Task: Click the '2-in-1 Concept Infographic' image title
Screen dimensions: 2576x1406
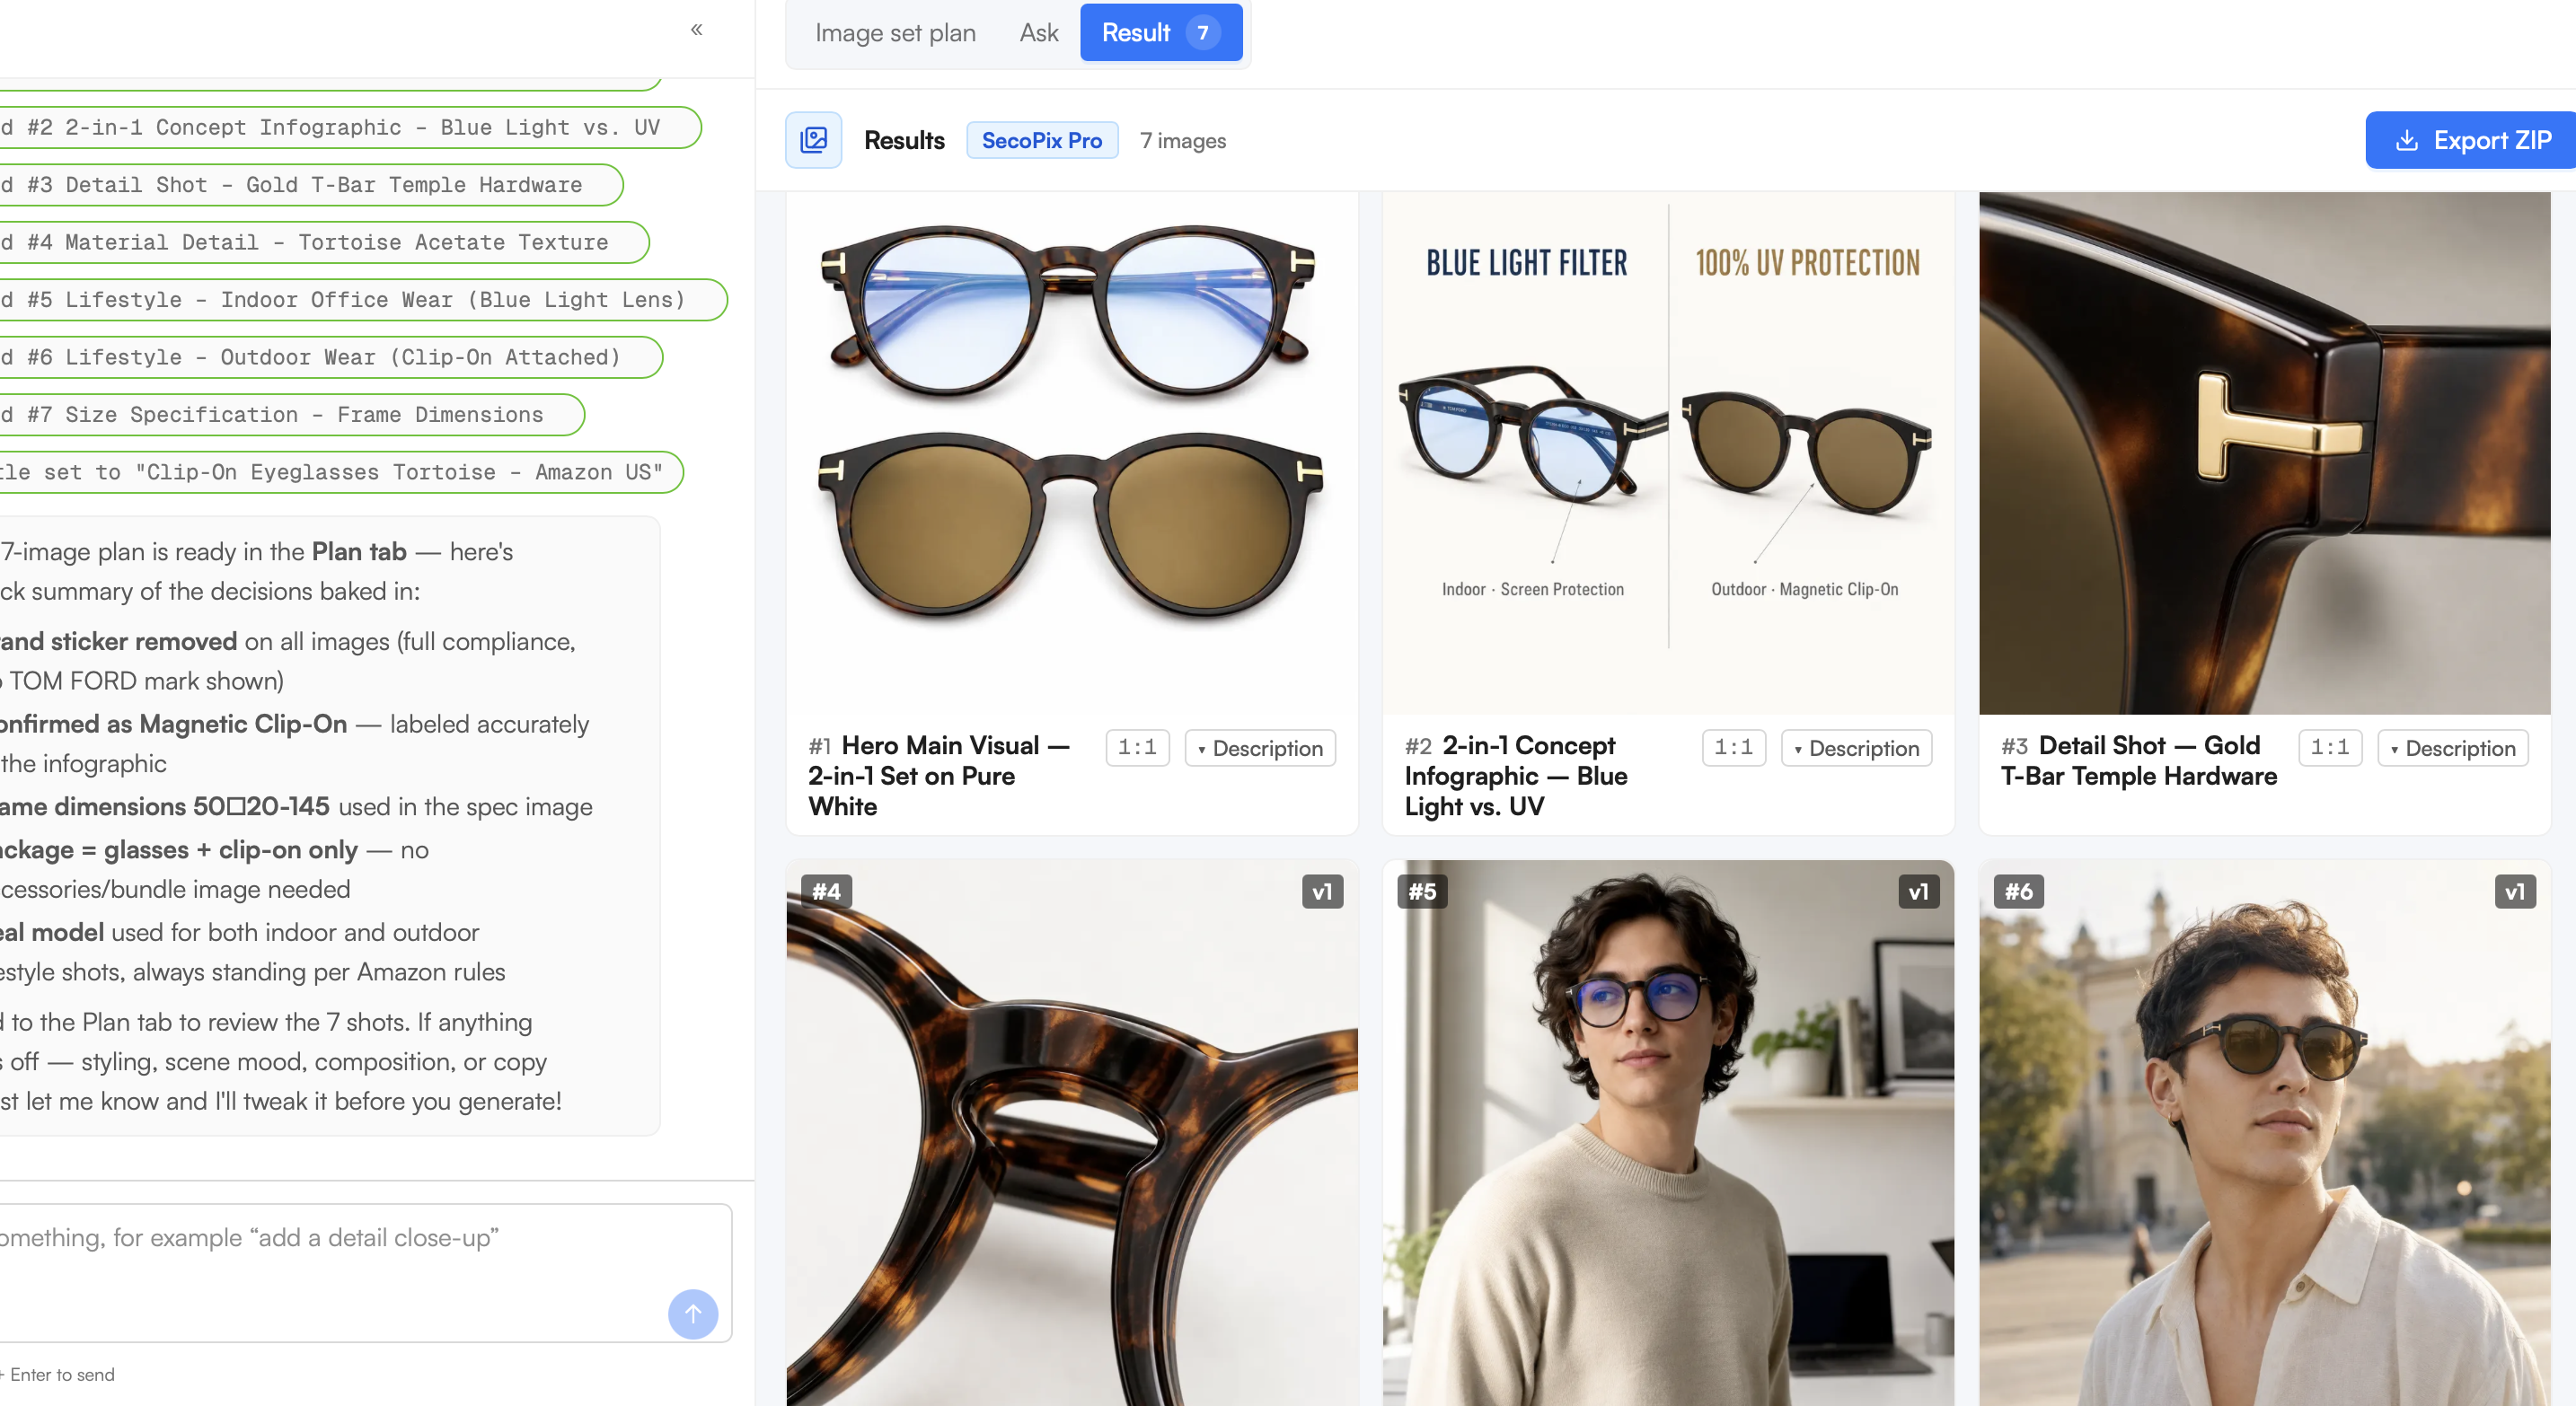Action: pyautogui.click(x=1516, y=776)
